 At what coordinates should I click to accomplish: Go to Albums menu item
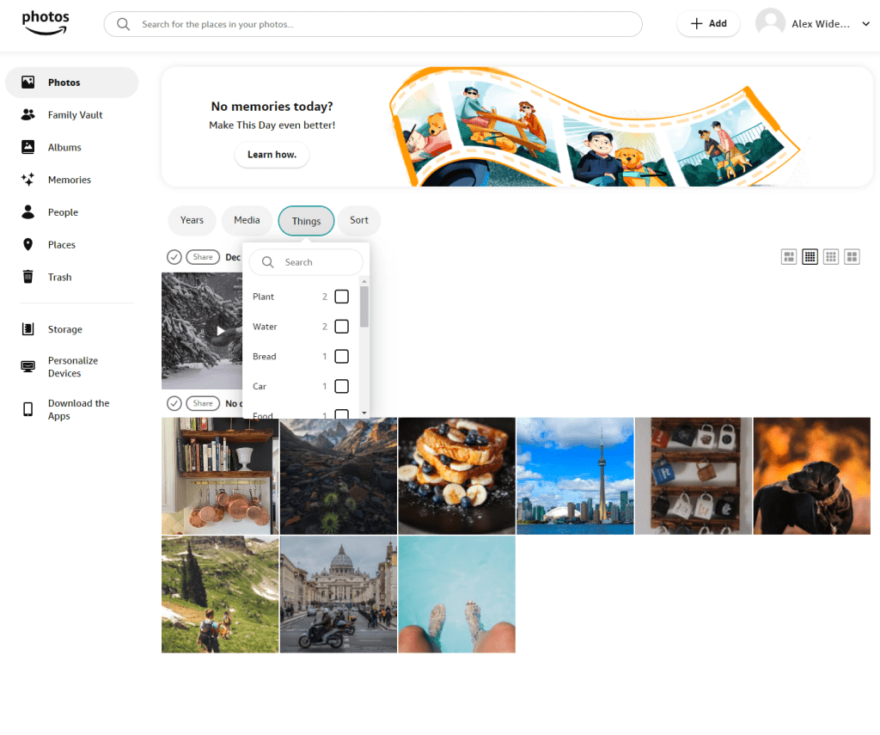pos(64,147)
